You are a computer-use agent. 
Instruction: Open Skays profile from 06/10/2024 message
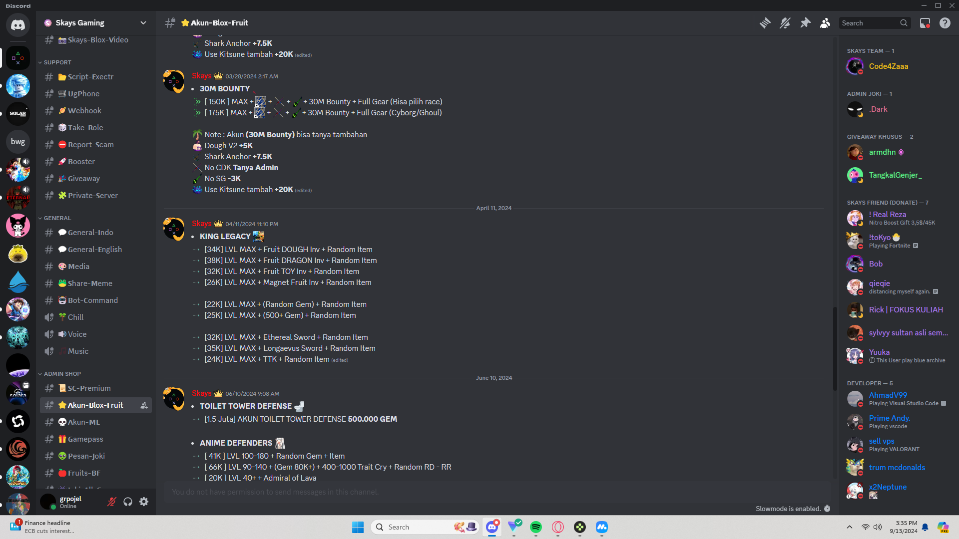point(201,393)
